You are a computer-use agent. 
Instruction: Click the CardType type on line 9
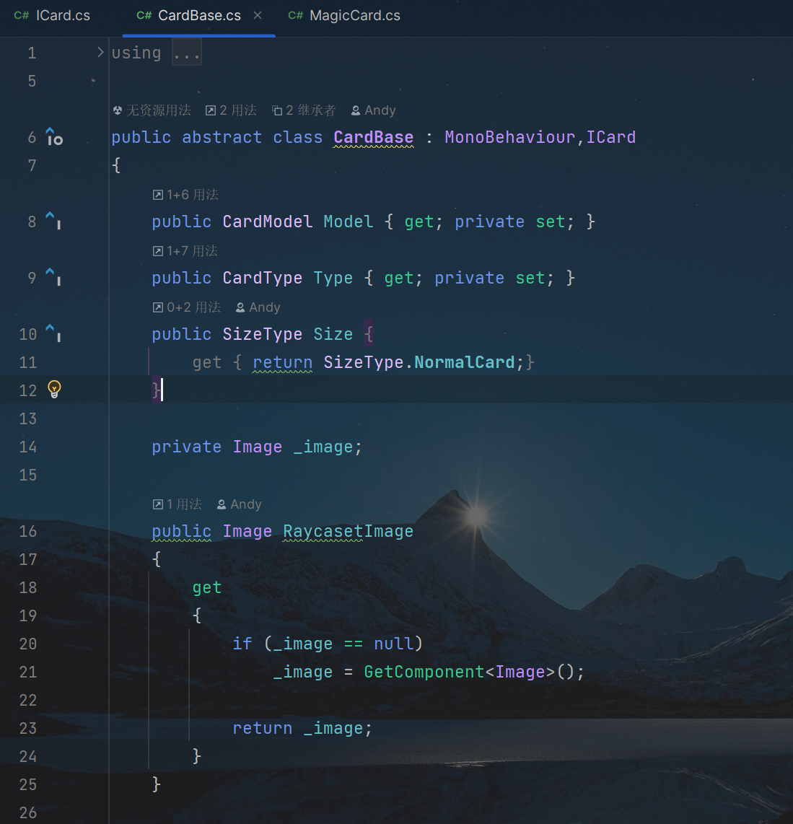coord(262,278)
